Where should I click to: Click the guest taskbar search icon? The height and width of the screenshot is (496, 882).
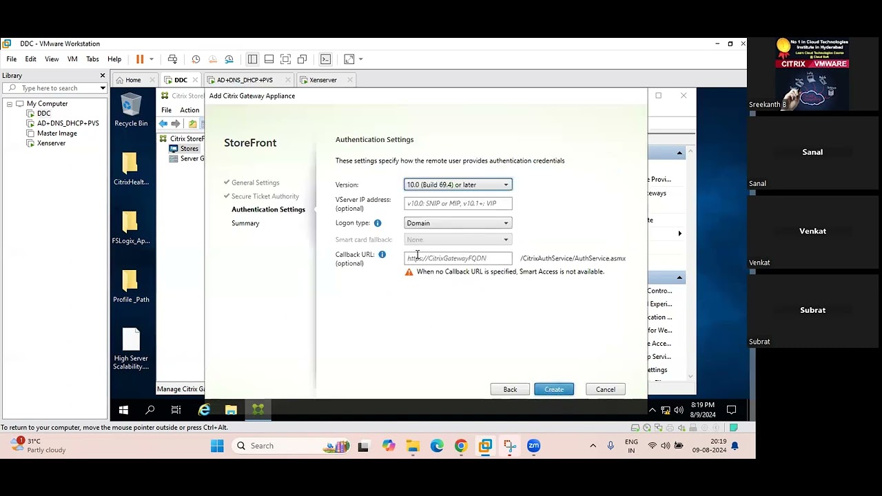point(150,410)
